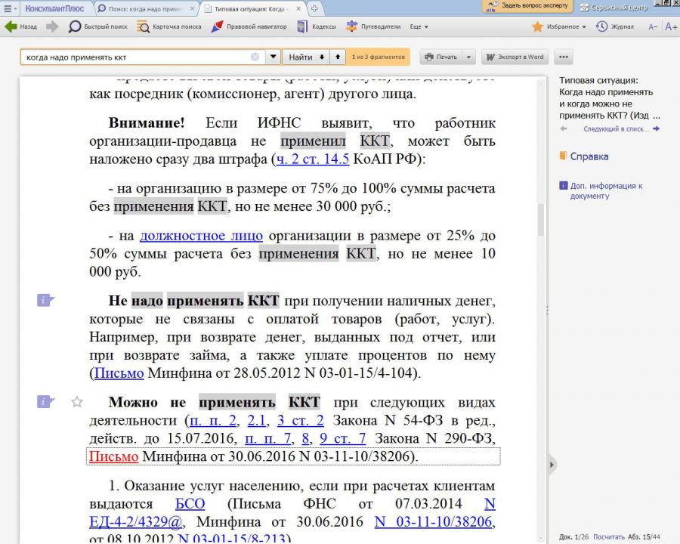Open Кодексы section
This screenshot has width=680, height=544.
click(x=316, y=26)
